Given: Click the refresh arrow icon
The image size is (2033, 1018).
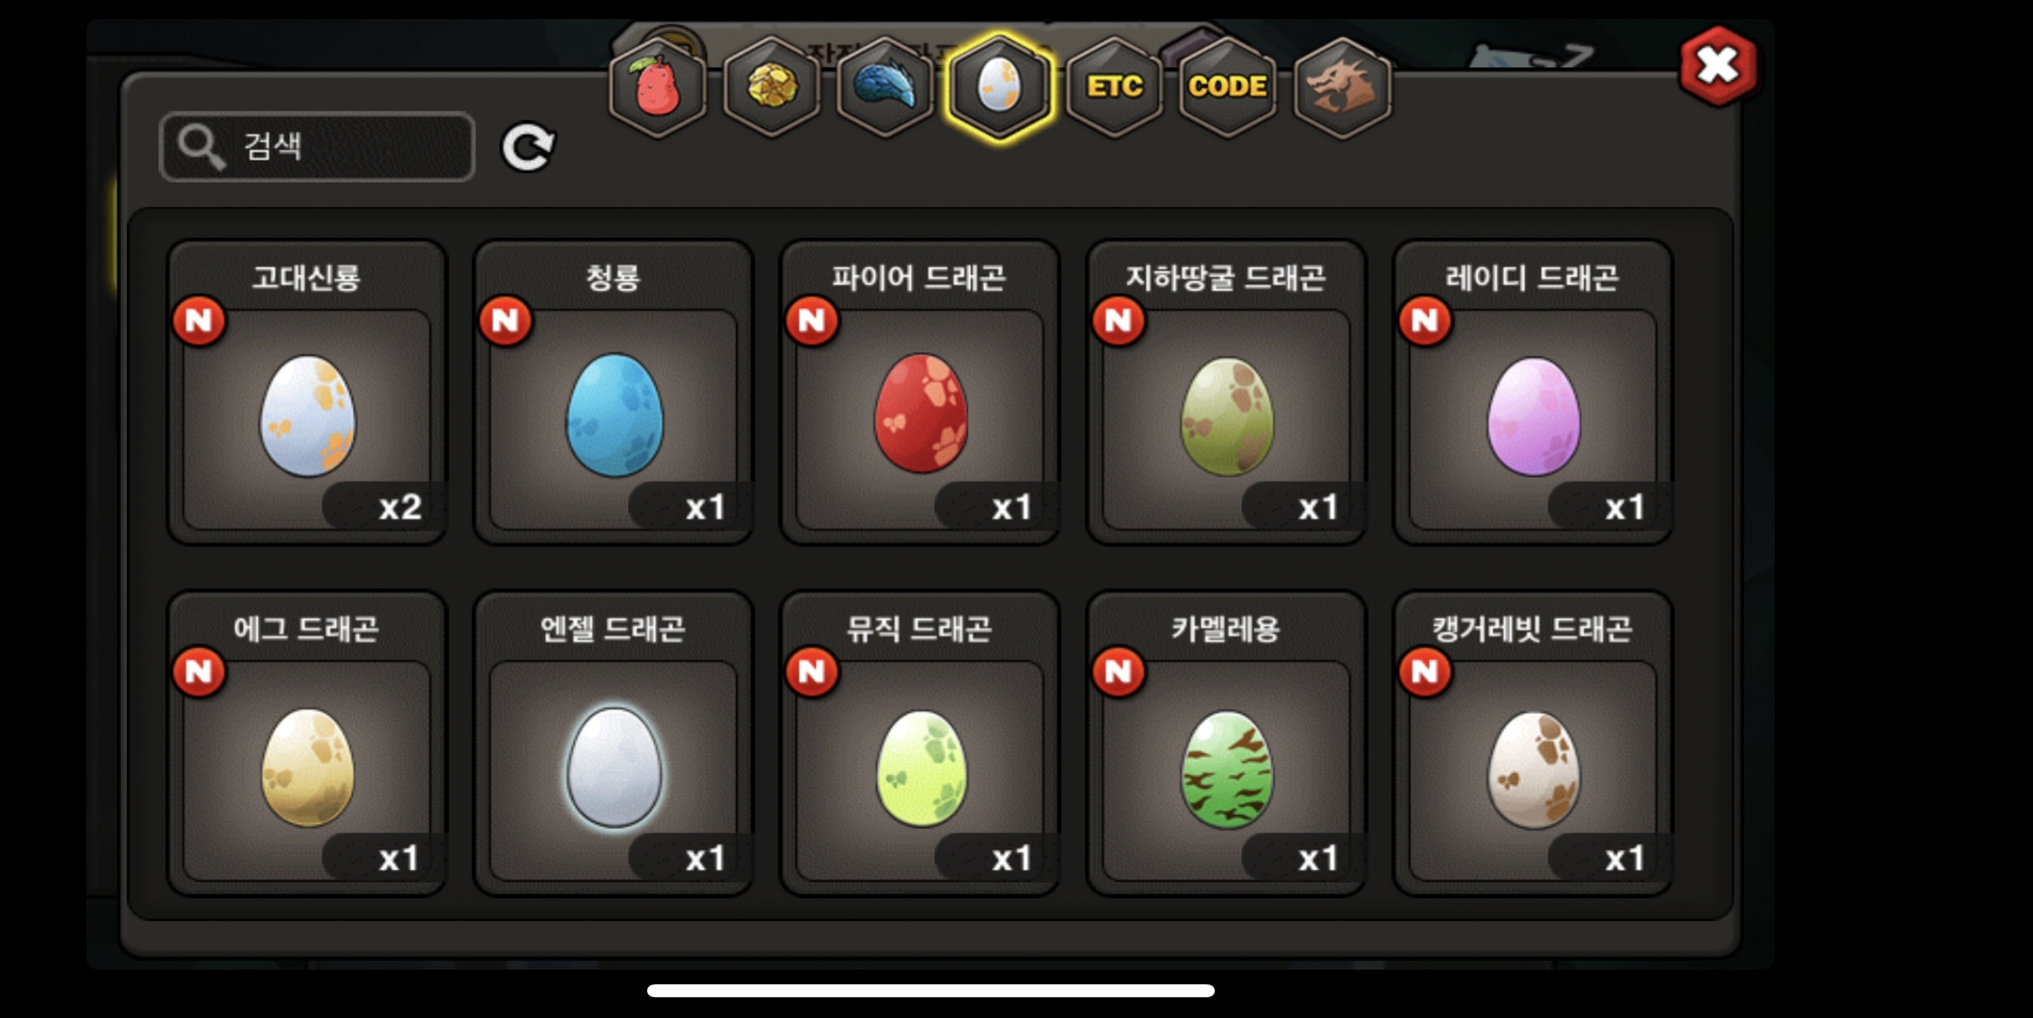Looking at the screenshot, I should click(x=528, y=147).
